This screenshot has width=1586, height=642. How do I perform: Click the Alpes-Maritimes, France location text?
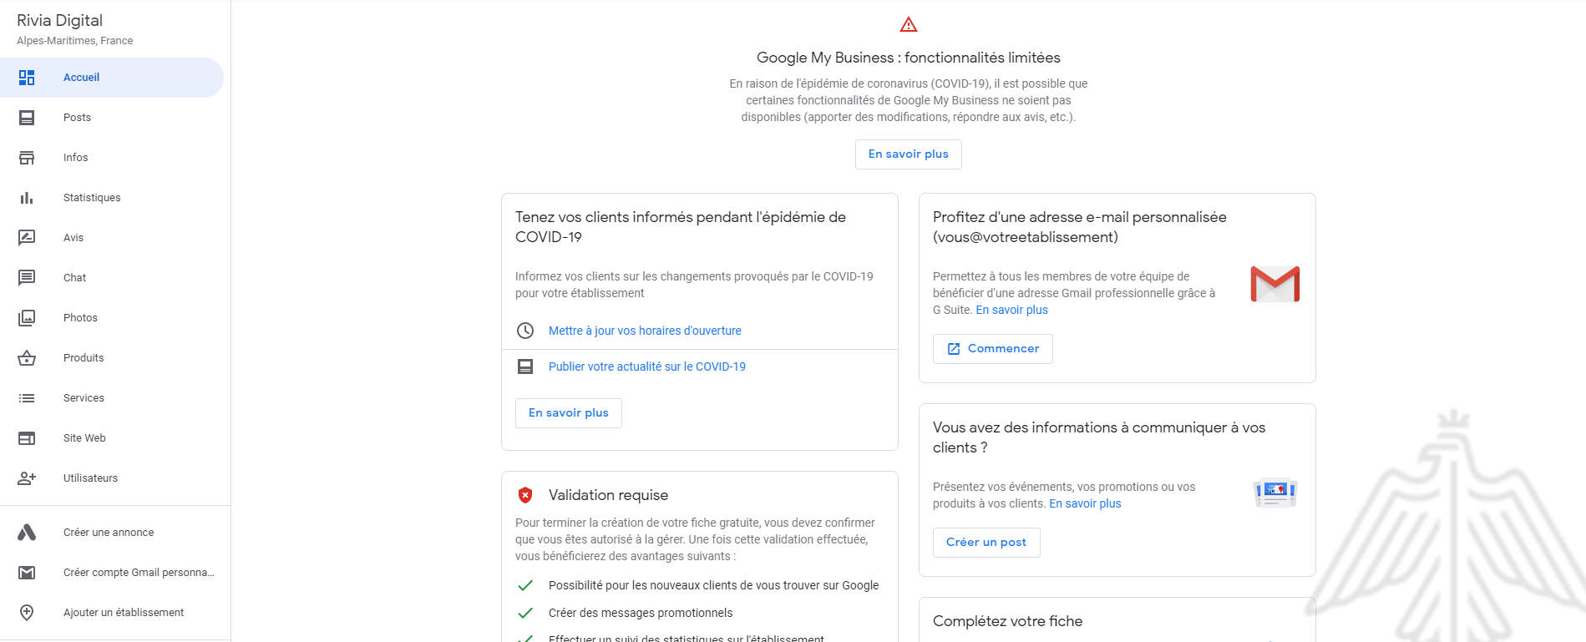coord(75,41)
